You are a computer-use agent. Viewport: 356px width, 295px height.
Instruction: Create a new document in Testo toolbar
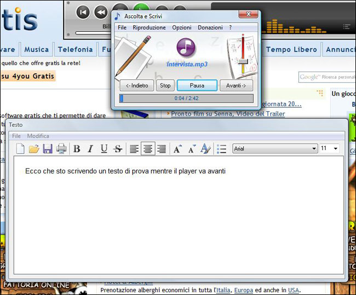coord(20,149)
